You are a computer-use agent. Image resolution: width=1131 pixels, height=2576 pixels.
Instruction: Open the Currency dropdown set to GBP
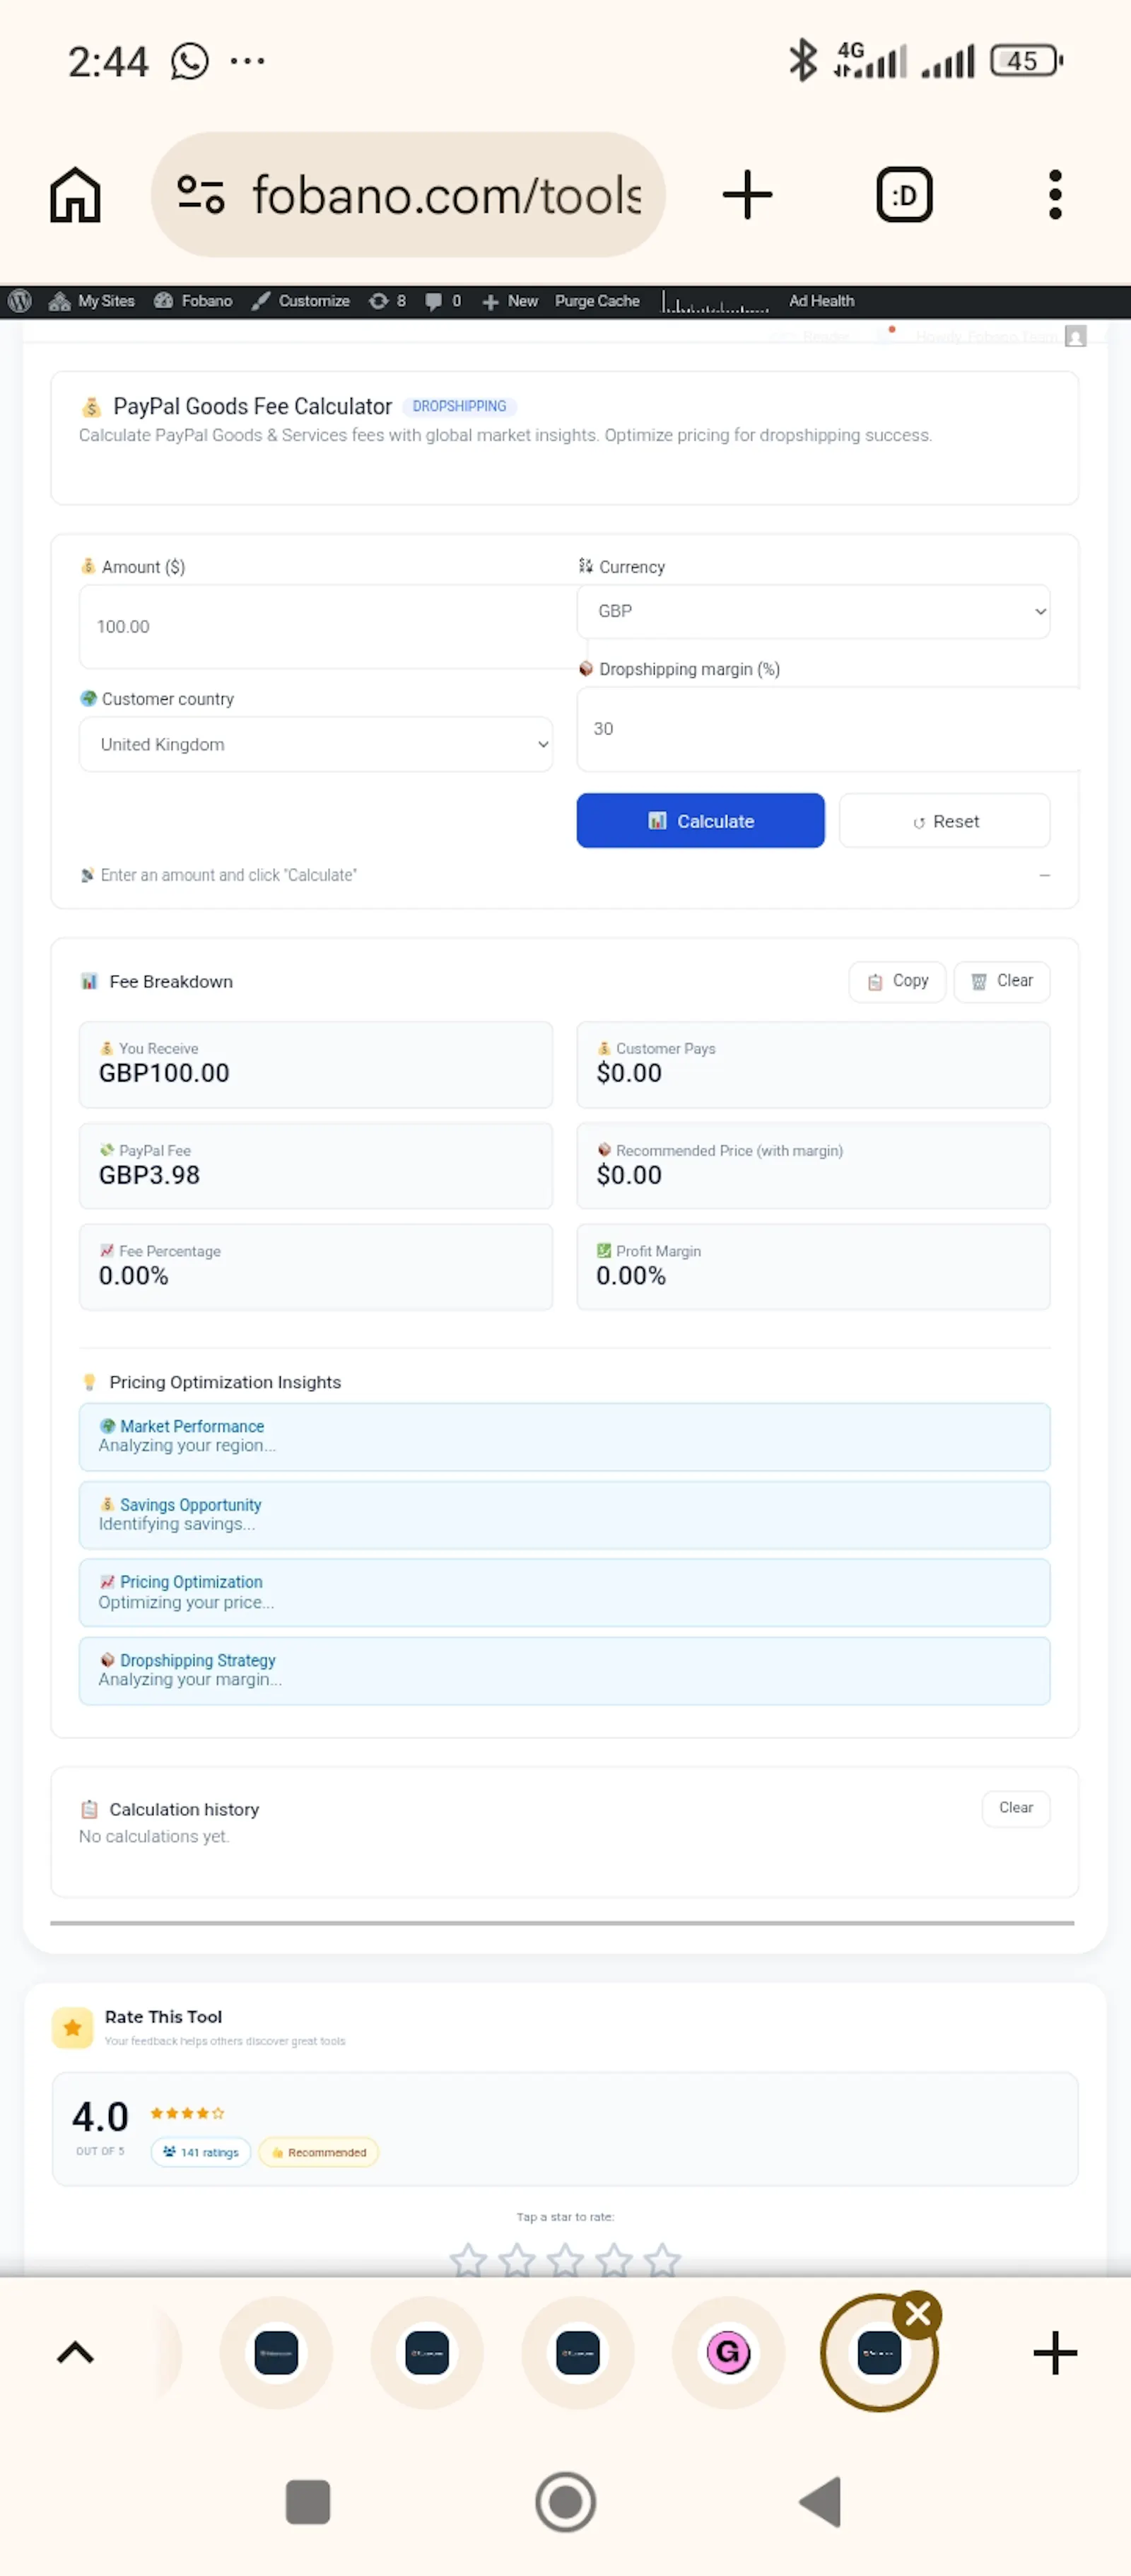pyautogui.click(x=813, y=611)
